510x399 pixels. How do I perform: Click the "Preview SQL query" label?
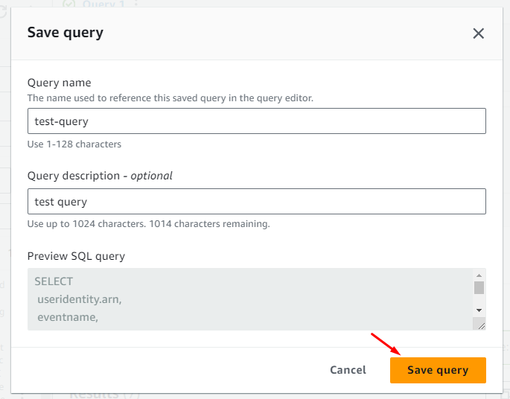point(76,256)
